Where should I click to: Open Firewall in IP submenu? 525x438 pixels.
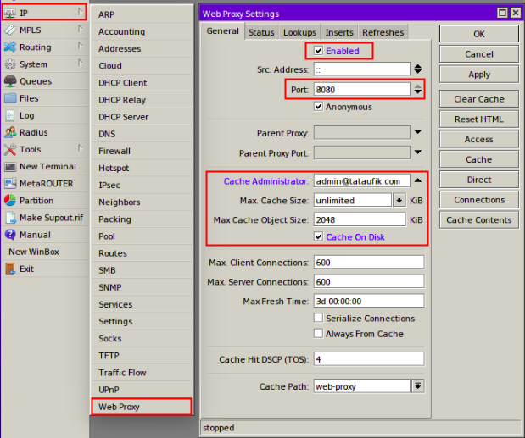tap(142, 151)
